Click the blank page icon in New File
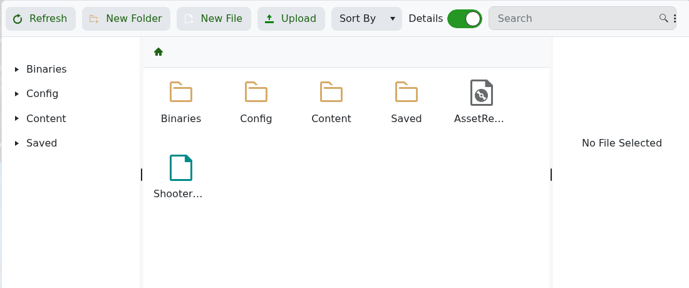Image resolution: width=689 pixels, height=288 pixels. (189, 19)
